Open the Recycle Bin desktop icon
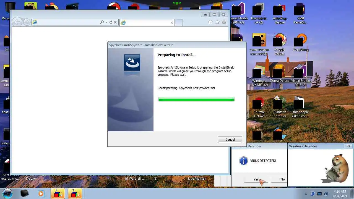This screenshot has height=199, width=354. pyautogui.click(x=6, y=11)
